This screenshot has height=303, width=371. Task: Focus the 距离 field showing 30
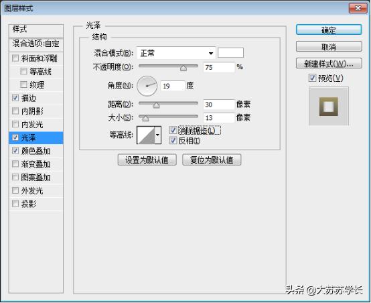tap(219, 105)
